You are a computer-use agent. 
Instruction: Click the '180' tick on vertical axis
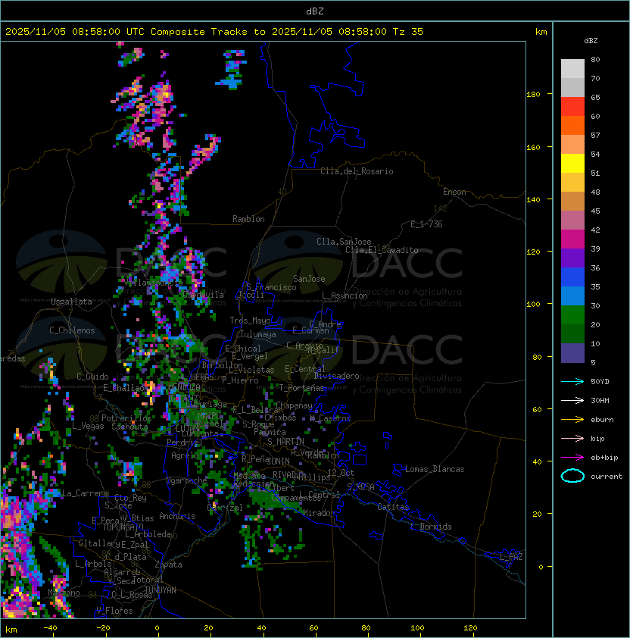point(533,95)
